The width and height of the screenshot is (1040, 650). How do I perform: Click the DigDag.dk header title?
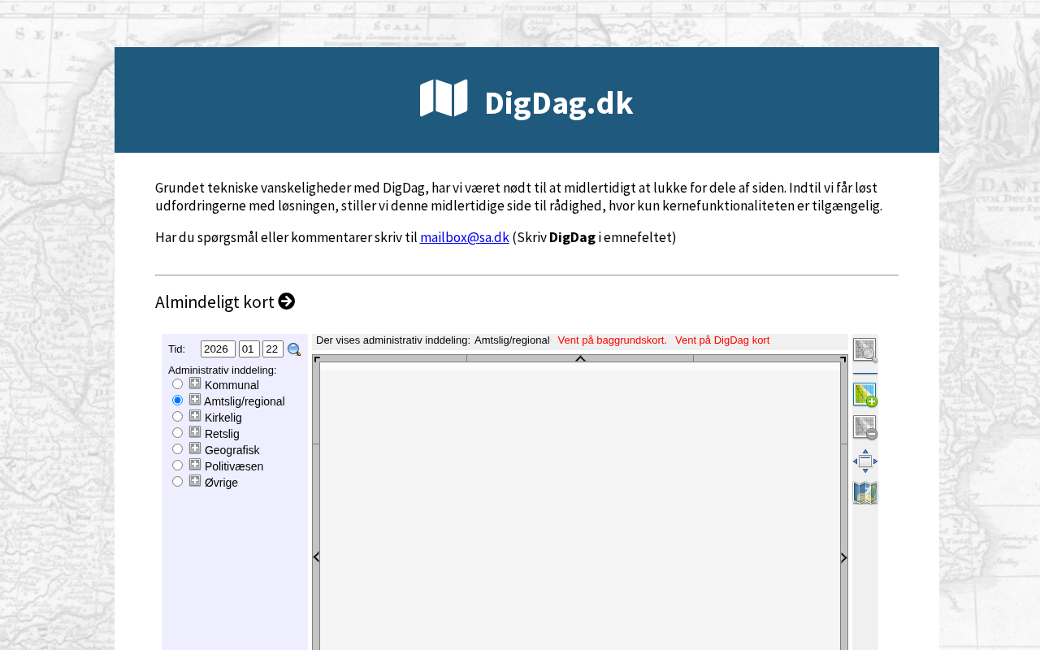[x=558, y=103]
